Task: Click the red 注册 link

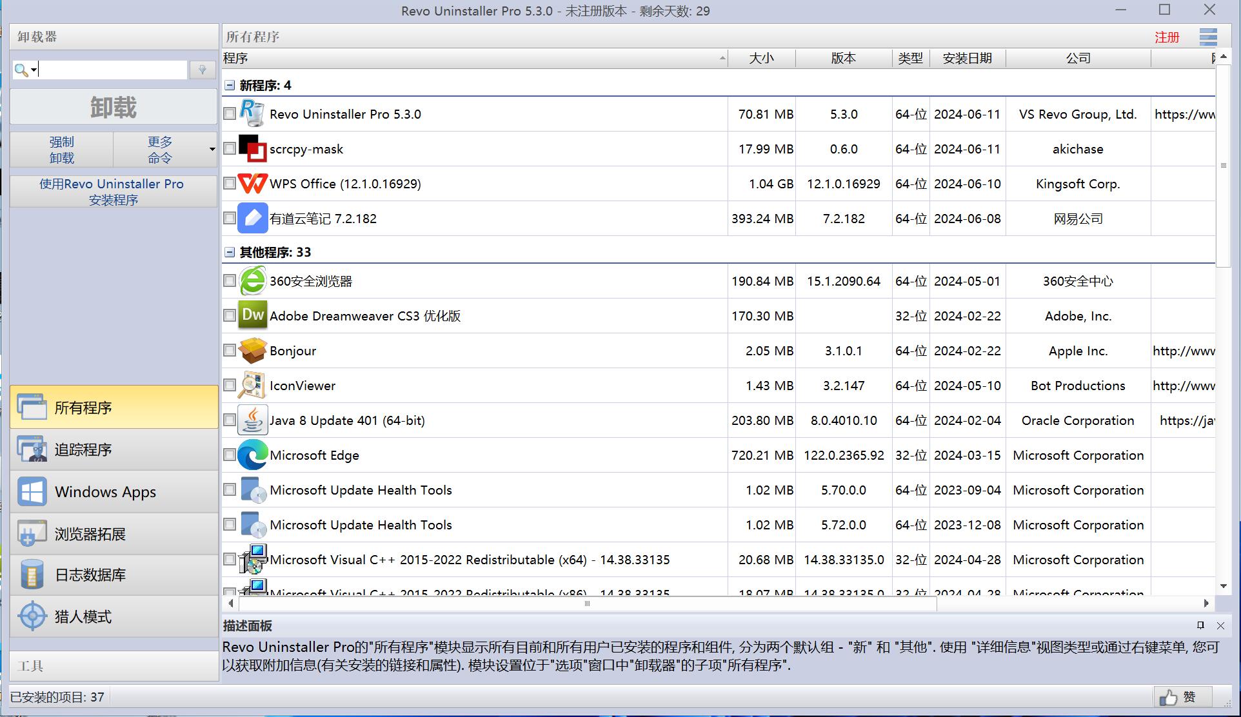Action: coord(1167,37)
